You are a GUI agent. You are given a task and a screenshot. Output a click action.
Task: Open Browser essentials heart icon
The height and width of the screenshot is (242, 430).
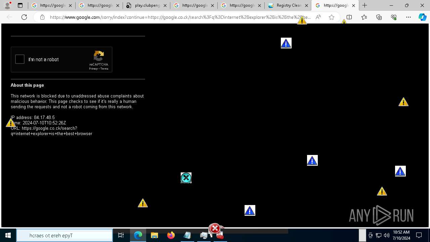pos(394,17)
